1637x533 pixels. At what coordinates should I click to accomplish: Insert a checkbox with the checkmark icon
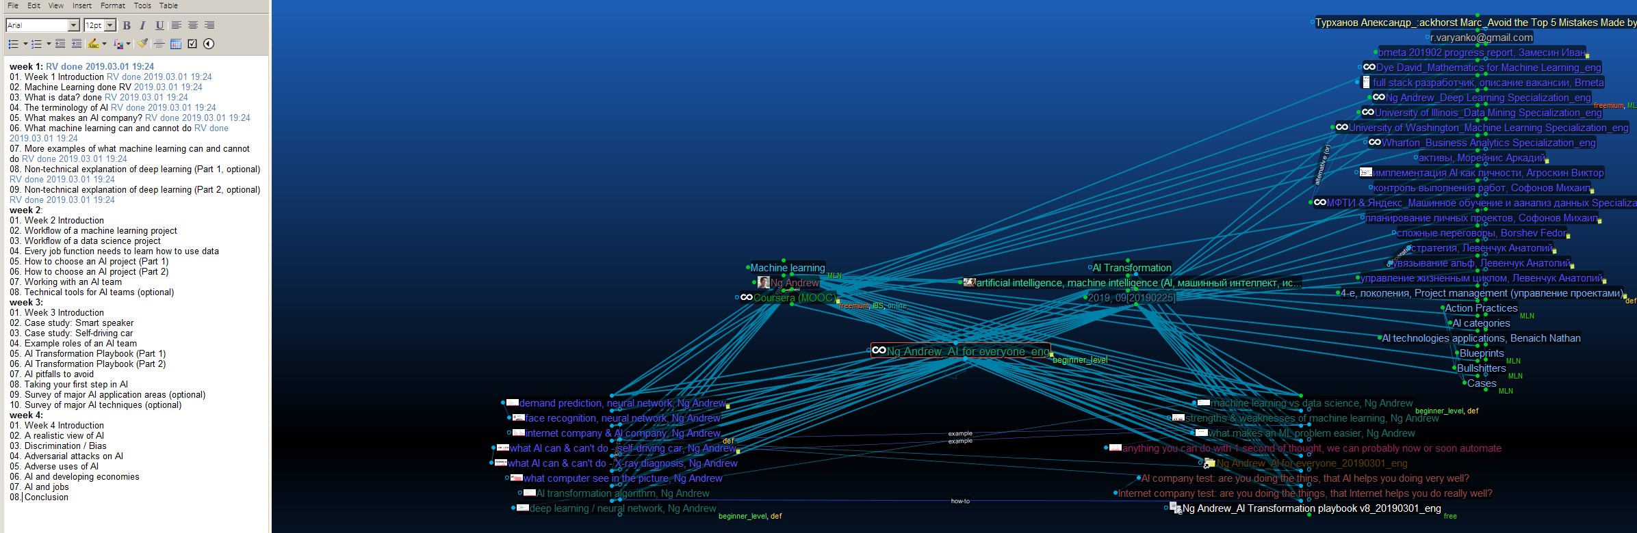[192, 44]
